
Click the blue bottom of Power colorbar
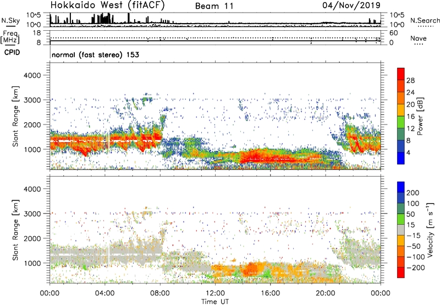[x=401, y=158]
